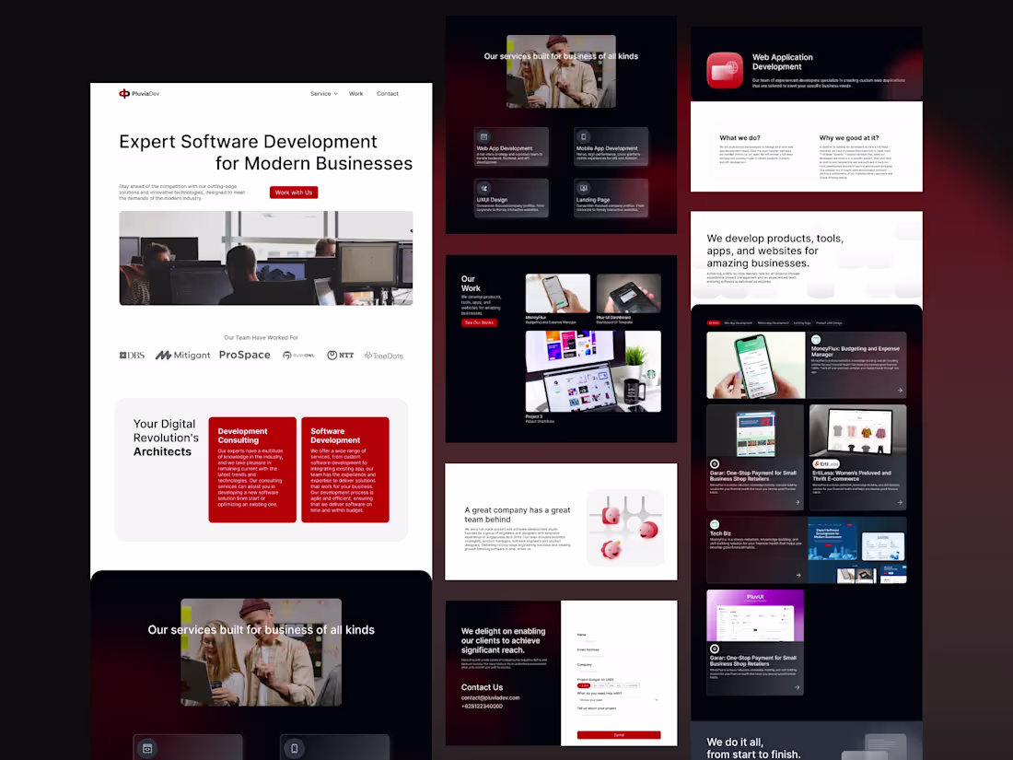Select the Product UXUI Design filter tab
This screenshot has width=1013, height=760.
pos(829,323)
